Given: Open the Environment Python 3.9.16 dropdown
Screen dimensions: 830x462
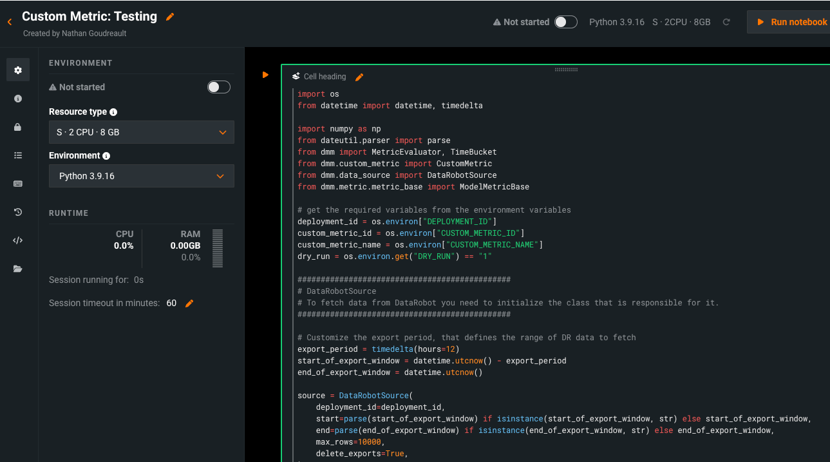Looking at the screenshot, I should (142, 176).
